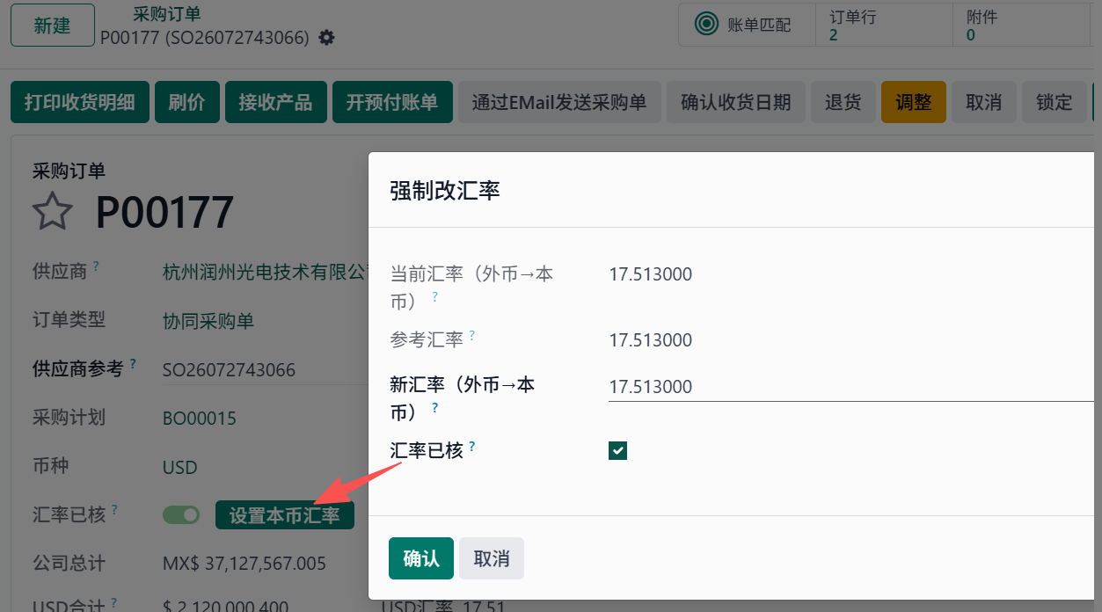Show help for USD合计 label
This screenshot has width=1102, height=612.
click(114, 603)
